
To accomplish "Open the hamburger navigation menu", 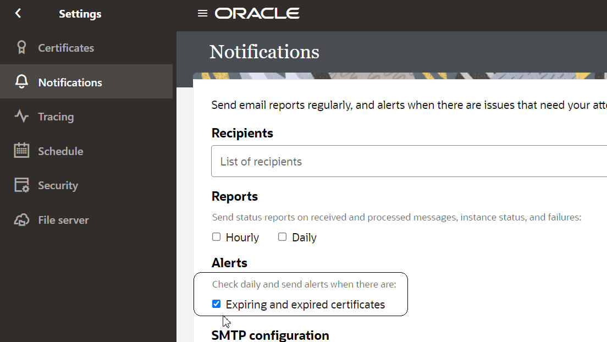I will pyautogui.click(x=202, y=13).
